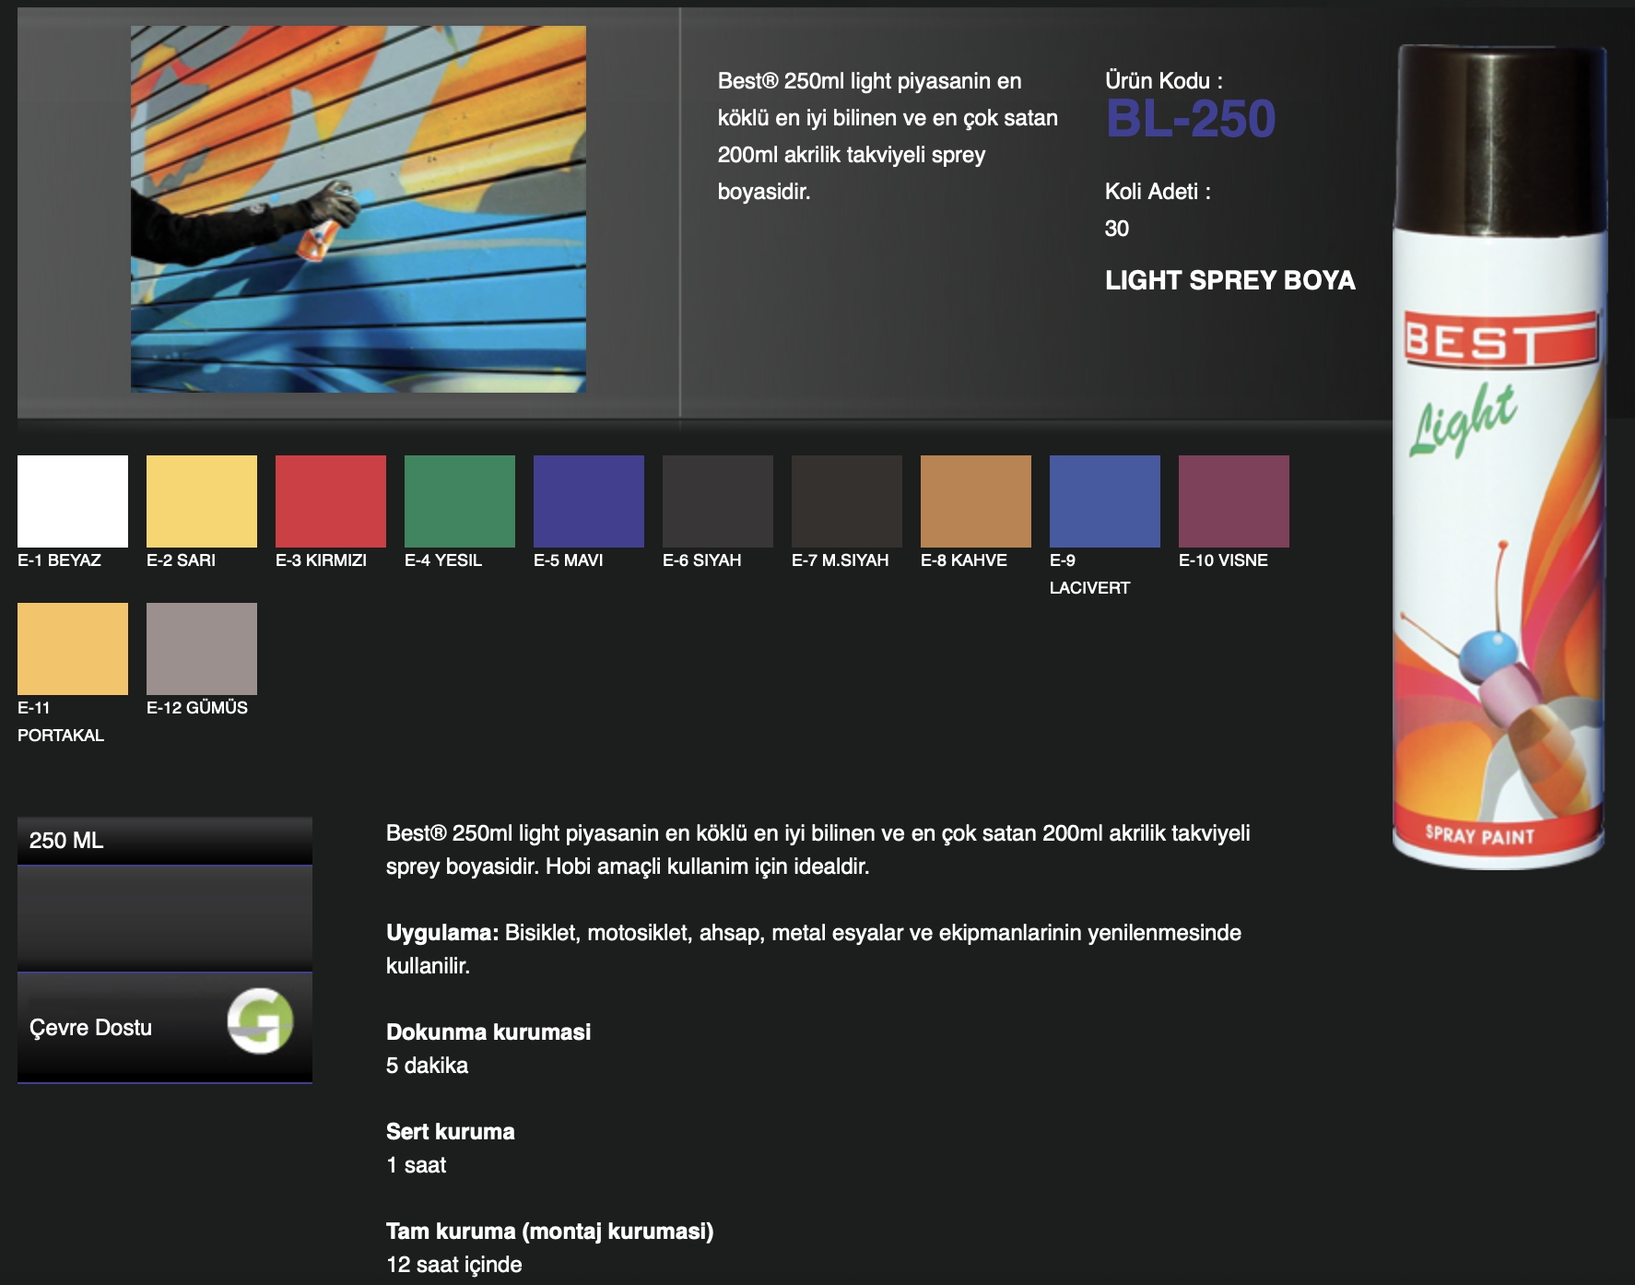Select the E-8 KAHVE brown swatch

pos(976,501)
